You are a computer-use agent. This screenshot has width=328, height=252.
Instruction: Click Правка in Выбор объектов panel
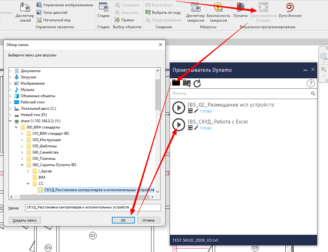(x=124, y=20)
